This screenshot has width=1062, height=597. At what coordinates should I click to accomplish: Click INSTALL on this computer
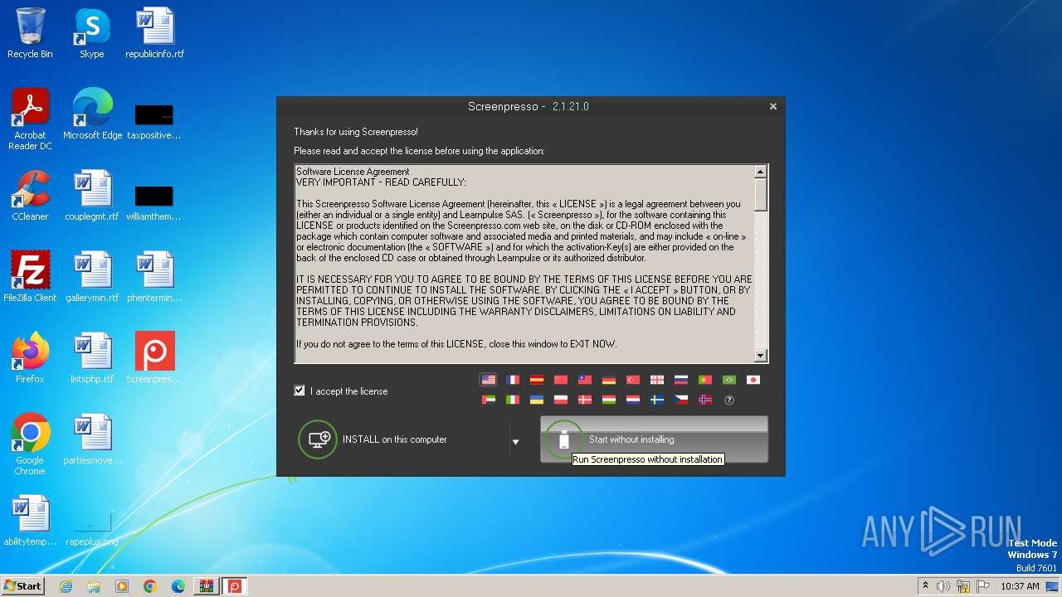point(402,439)
